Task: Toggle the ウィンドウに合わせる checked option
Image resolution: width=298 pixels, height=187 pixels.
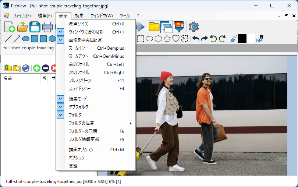Action: 86,32
